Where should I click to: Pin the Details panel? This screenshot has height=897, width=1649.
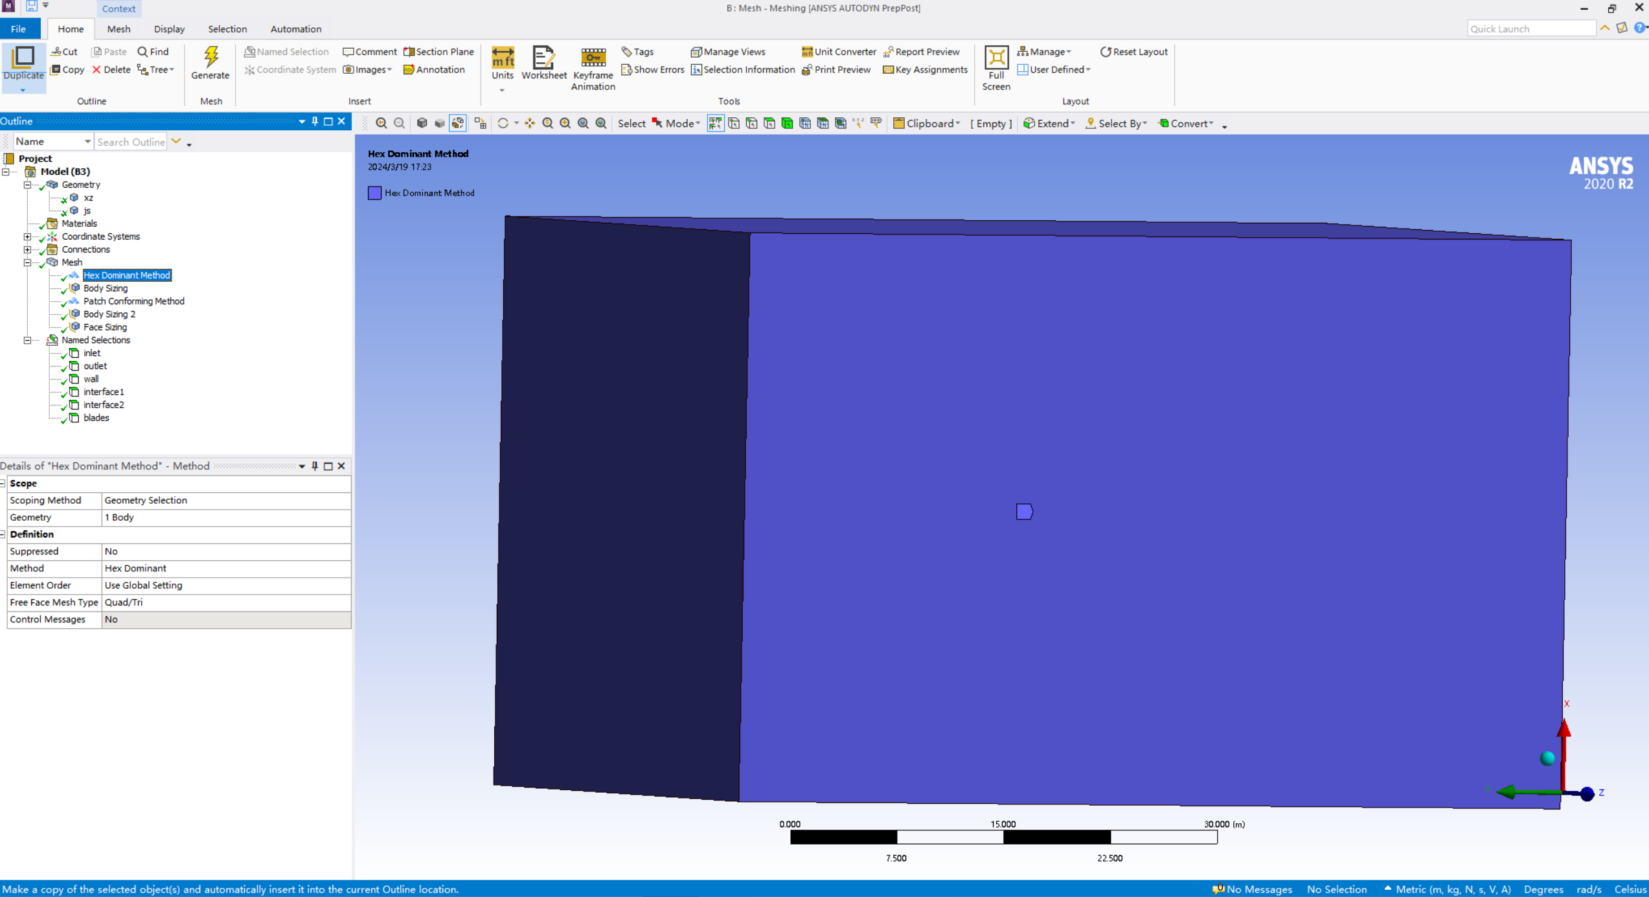click(315, 466)
